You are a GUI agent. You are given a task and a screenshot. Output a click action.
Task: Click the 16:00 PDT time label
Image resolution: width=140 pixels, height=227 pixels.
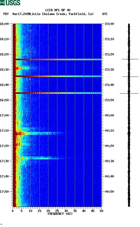click(x=4, y=24)
